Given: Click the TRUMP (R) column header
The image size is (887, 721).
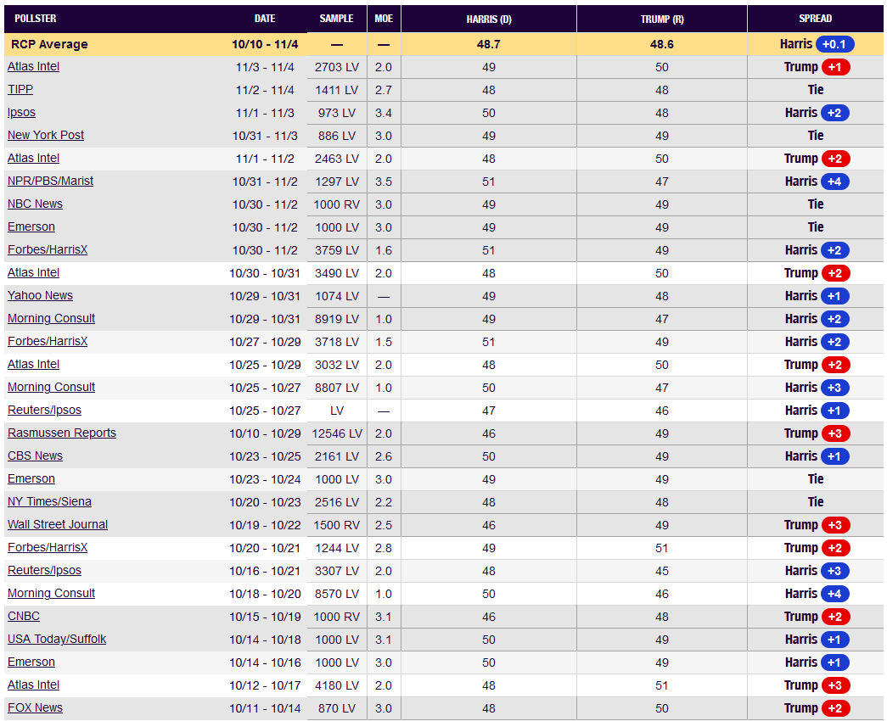Looking at the screenshot, I should (x=662, y=19).
